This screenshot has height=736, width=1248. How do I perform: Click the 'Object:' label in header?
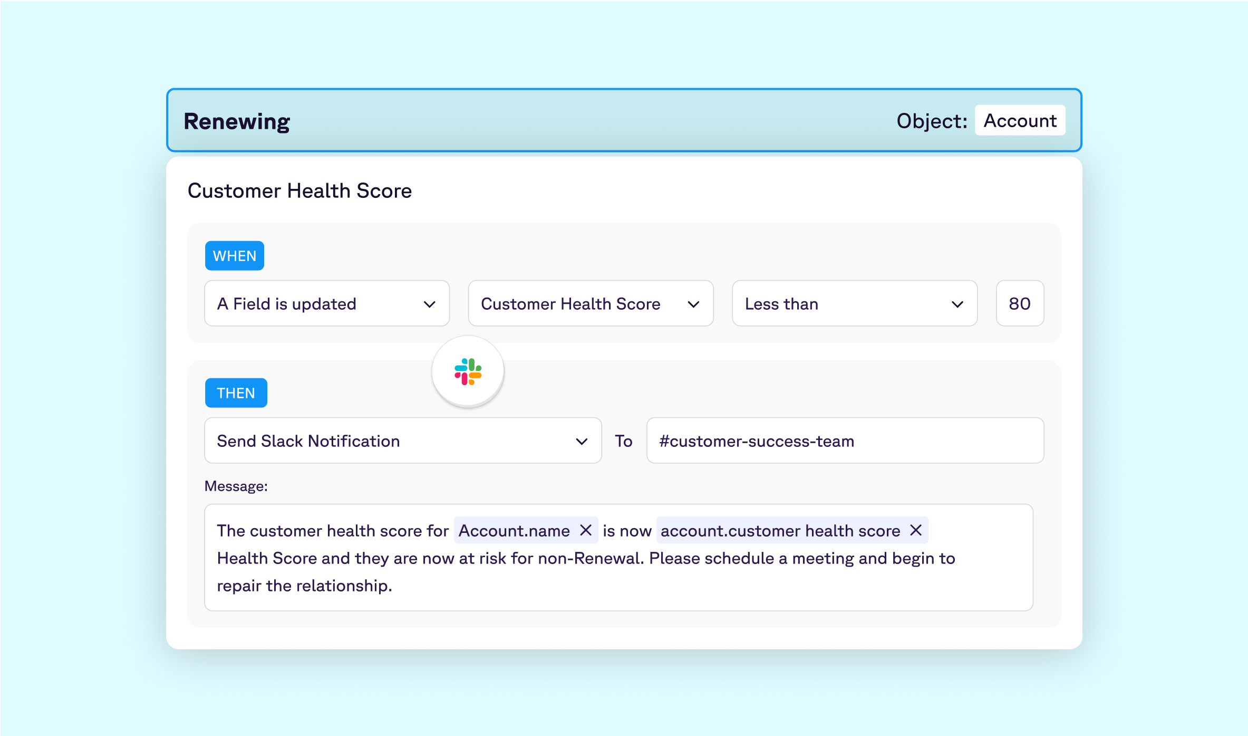(932, 121)
